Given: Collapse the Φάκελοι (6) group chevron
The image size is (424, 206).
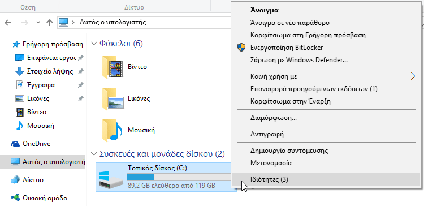Looking at the screenshot, I should point(94,44).
